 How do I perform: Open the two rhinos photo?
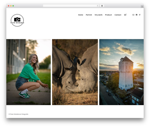75,72
